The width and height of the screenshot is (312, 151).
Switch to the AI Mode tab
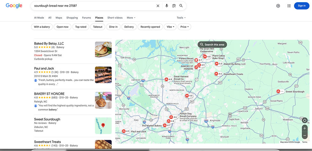point(39,18)
